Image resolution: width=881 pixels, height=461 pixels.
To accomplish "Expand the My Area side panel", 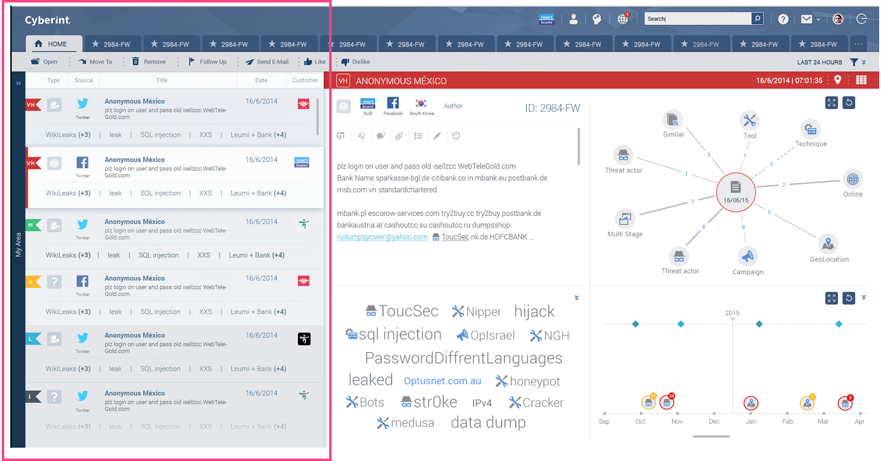I will (18, 83).
